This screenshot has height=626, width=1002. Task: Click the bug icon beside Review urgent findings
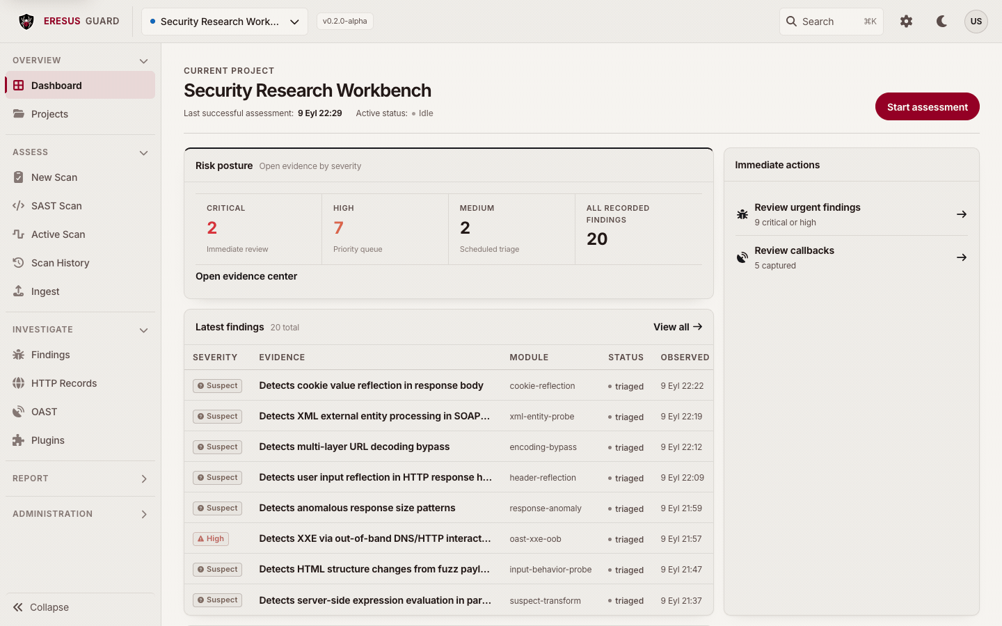point(742,214)
